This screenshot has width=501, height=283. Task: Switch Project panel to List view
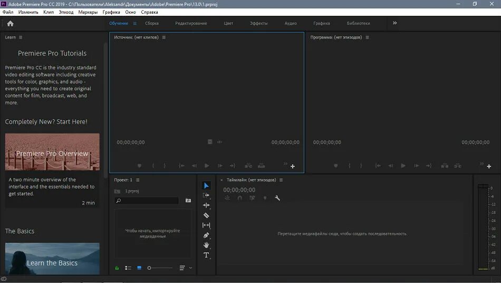point(128,268)
